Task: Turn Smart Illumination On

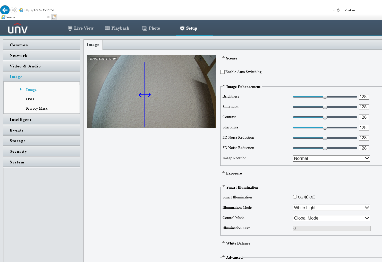Action: [x=295, y=197]
